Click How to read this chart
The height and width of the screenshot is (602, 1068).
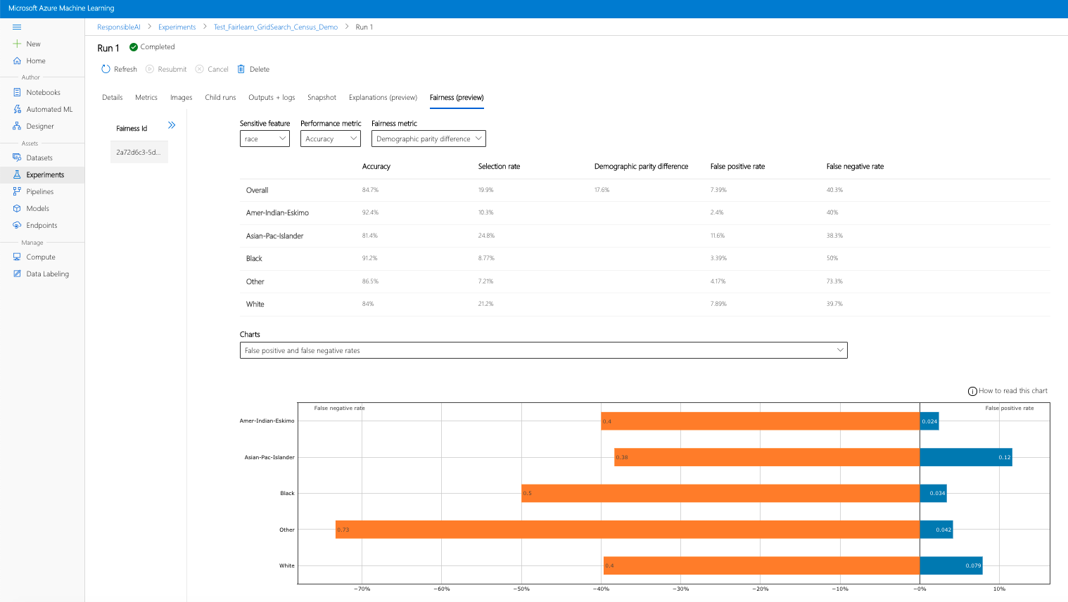pos(1007,391)
